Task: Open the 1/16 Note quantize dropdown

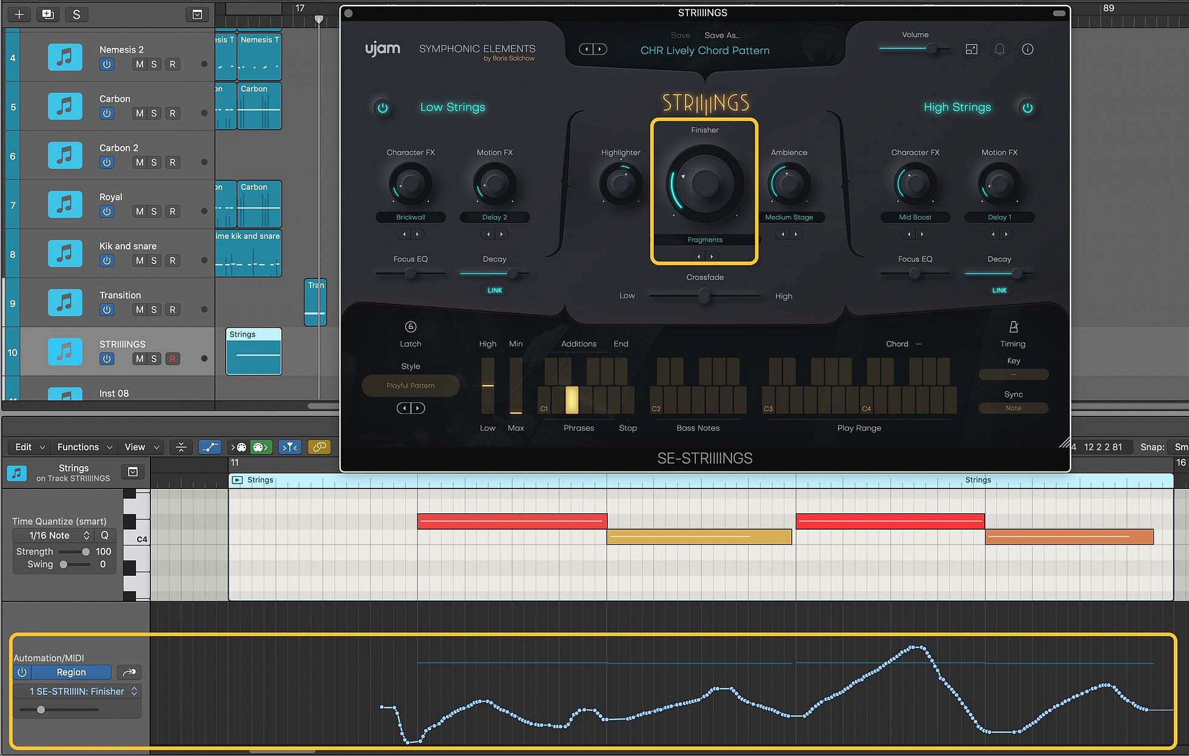Action: 53,536
